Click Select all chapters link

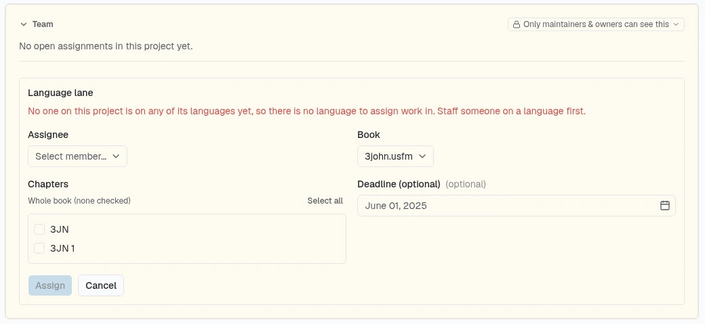click(325, 201)
